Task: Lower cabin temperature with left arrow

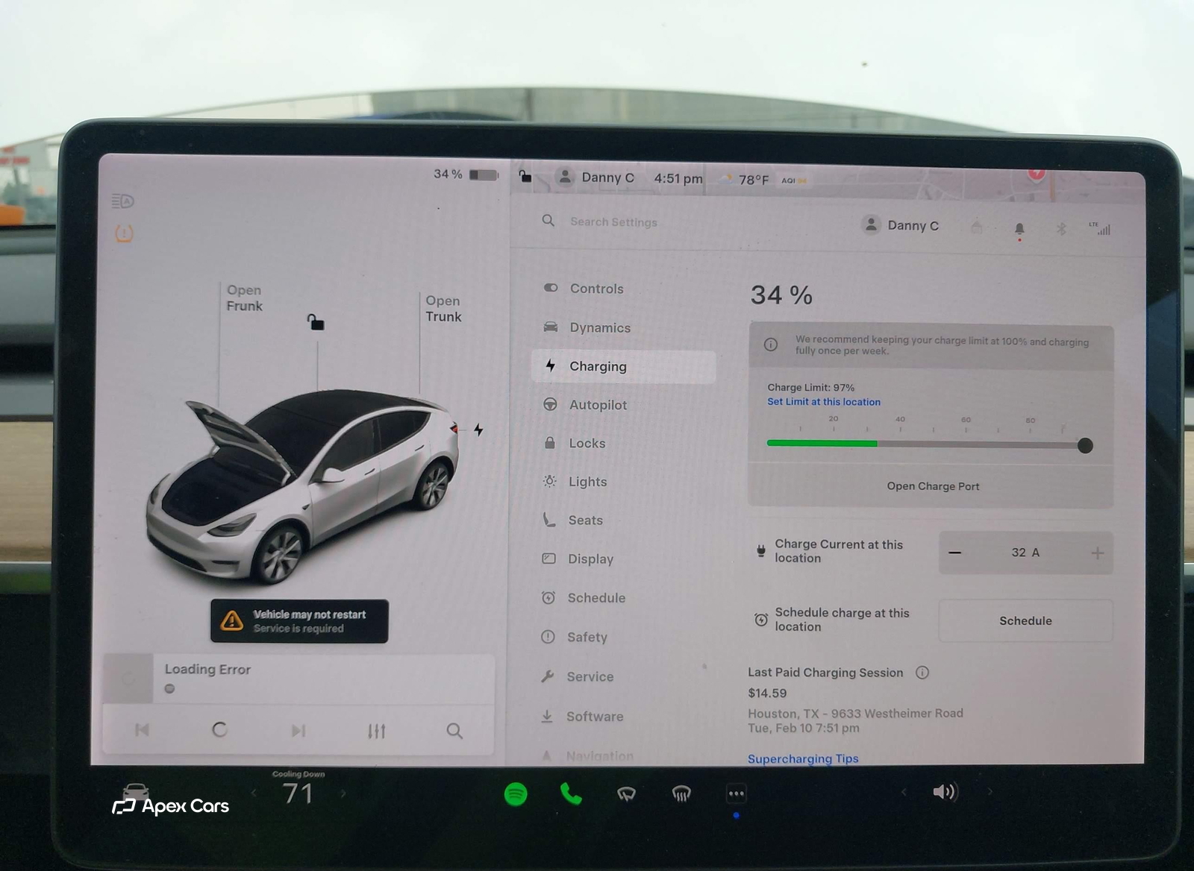Action: (x=254, y=793)
